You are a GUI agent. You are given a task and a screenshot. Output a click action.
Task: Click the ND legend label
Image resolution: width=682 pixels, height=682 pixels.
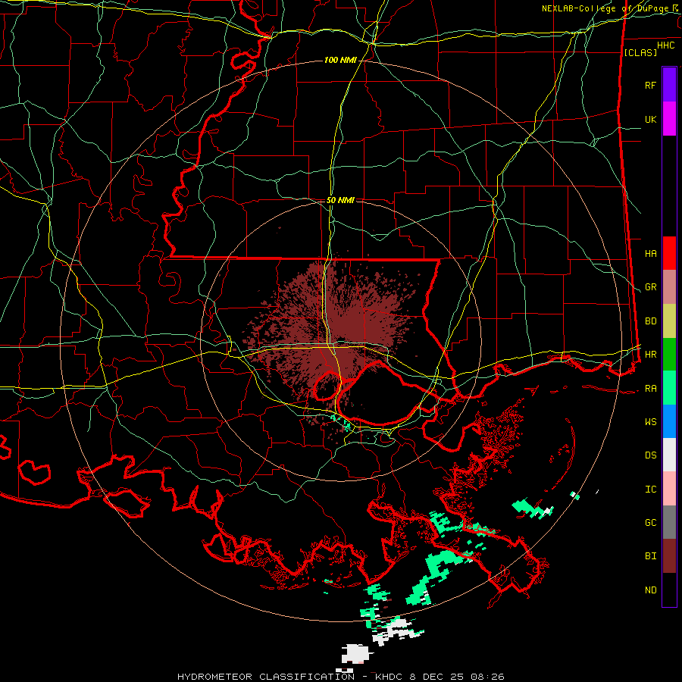[x=650, y=590]
